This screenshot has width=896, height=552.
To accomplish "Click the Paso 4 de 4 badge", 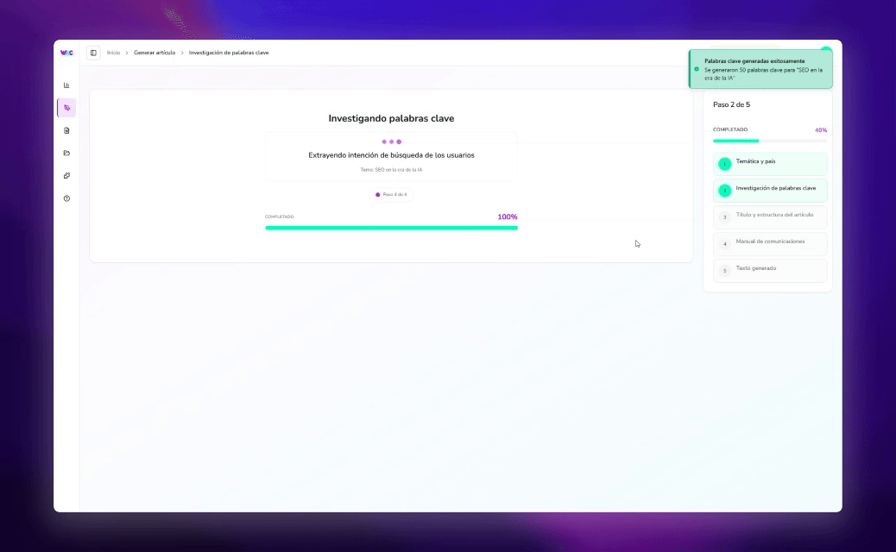I will click(391, 195).
